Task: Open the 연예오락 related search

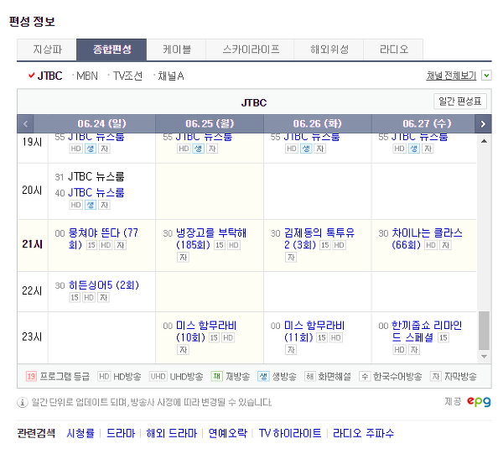Action: click(228, 433)
